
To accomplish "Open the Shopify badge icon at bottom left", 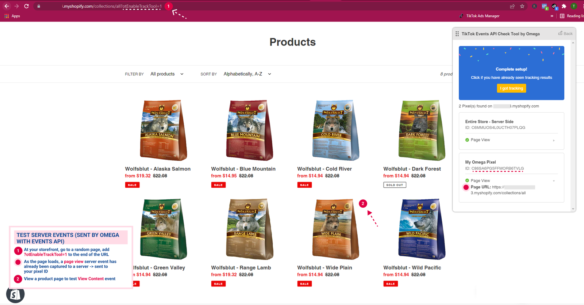I will [15, 294].
